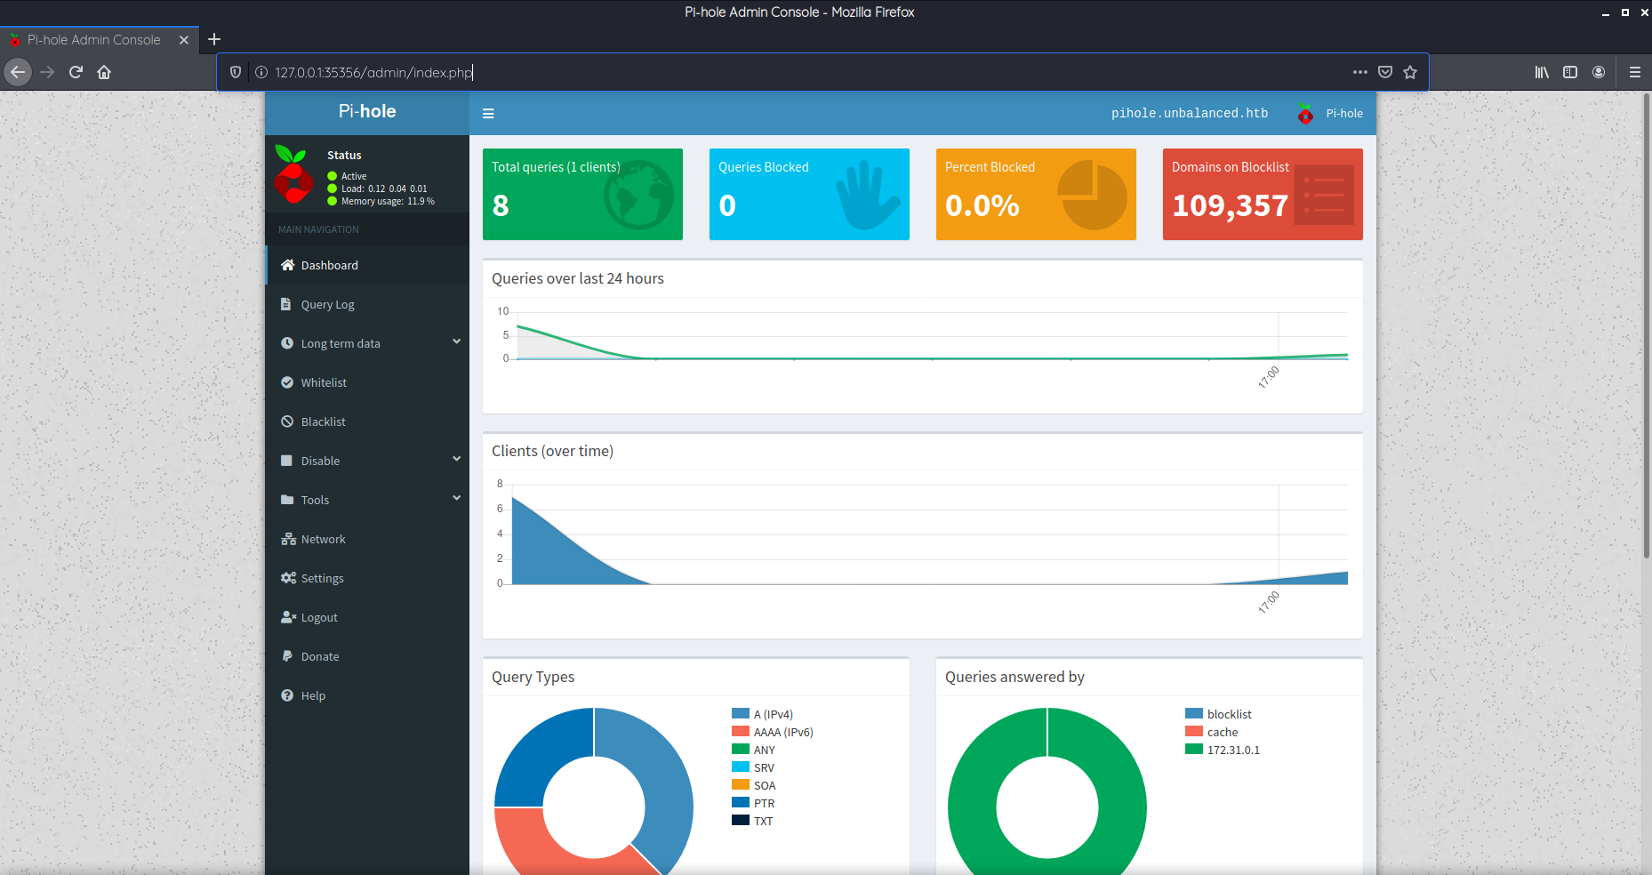Click blocklist blue color swatch in legend

tap(1193, 713)
